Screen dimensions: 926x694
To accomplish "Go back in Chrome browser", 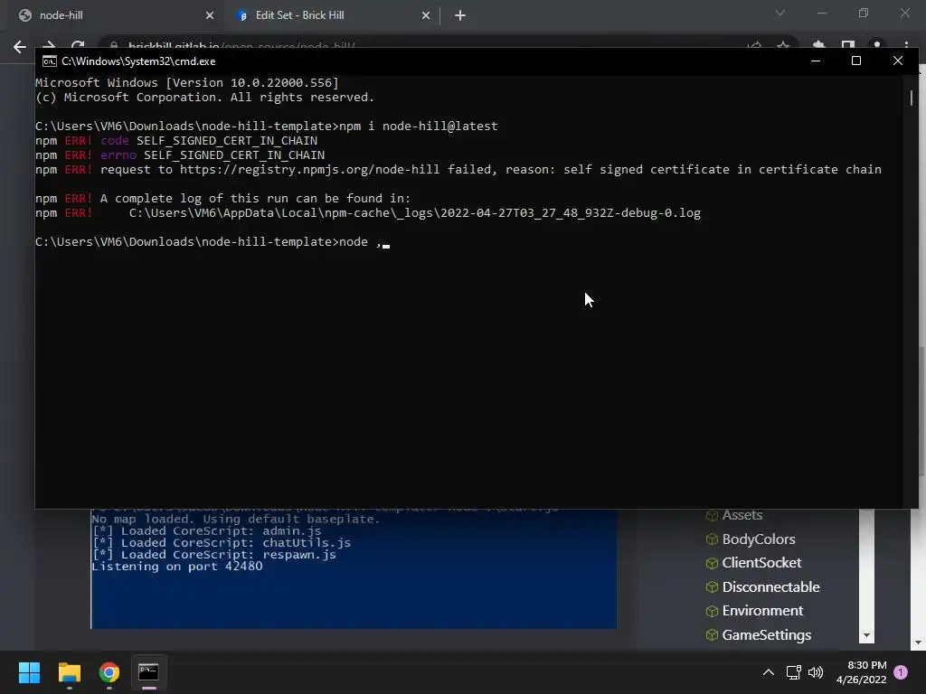I will point(20,47).
